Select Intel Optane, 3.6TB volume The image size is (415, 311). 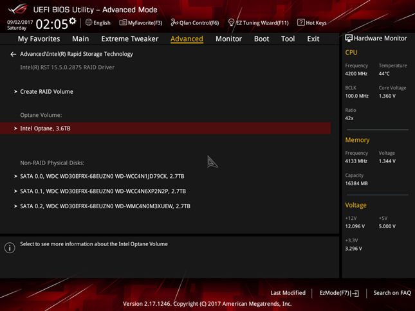(x=165, y=128)
